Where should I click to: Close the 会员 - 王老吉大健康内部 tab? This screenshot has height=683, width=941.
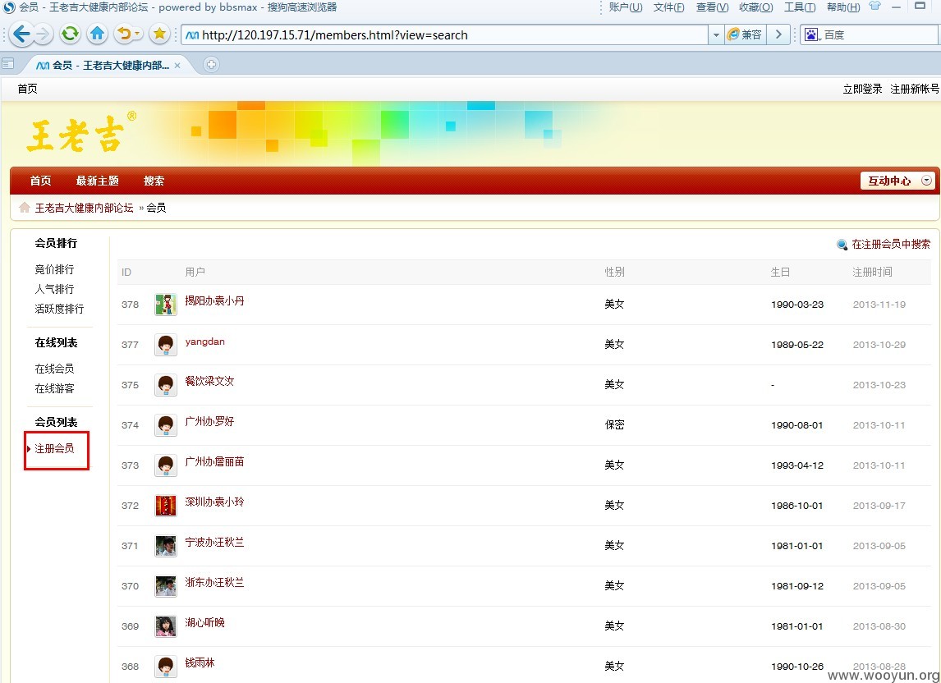(177, 66)
